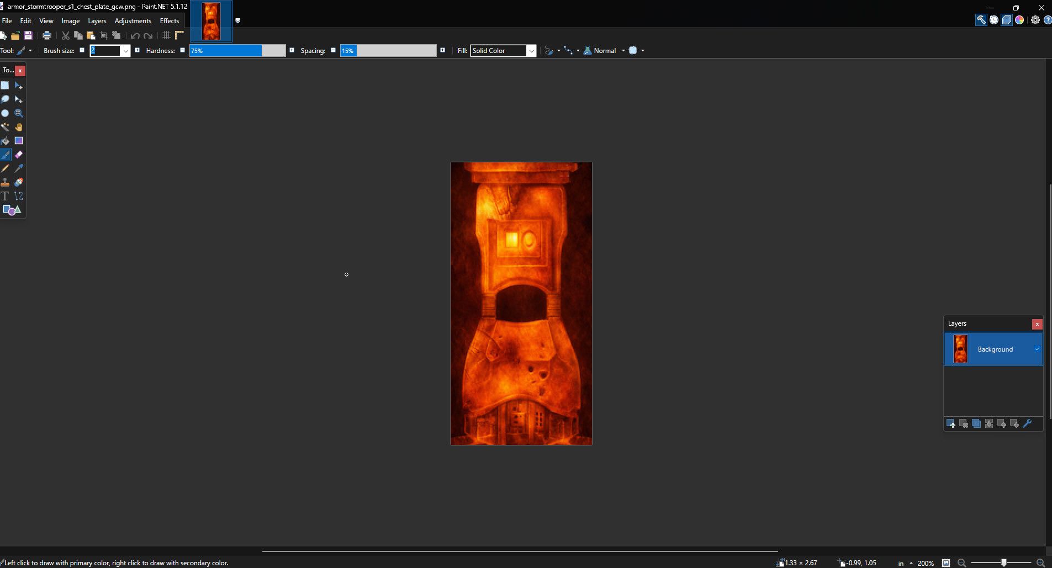Select the Eraser tool

(19, 155)
